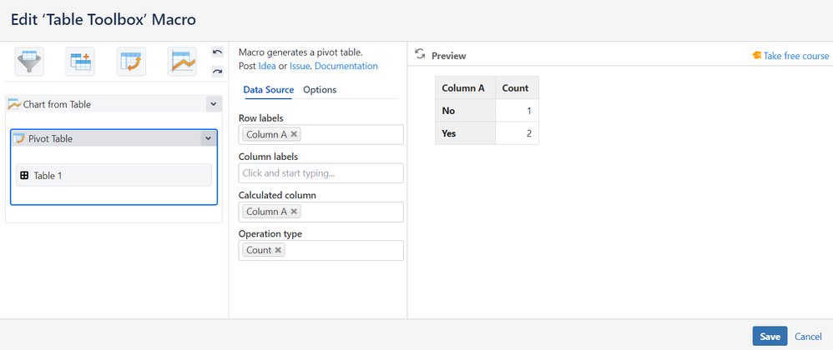Open the Take free course link
This screenshot has height=350, width=833.
795,56
